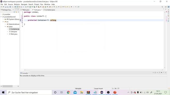
Task: Open the notification center icon
Action: pyautogui.click(x=165, y=92)
